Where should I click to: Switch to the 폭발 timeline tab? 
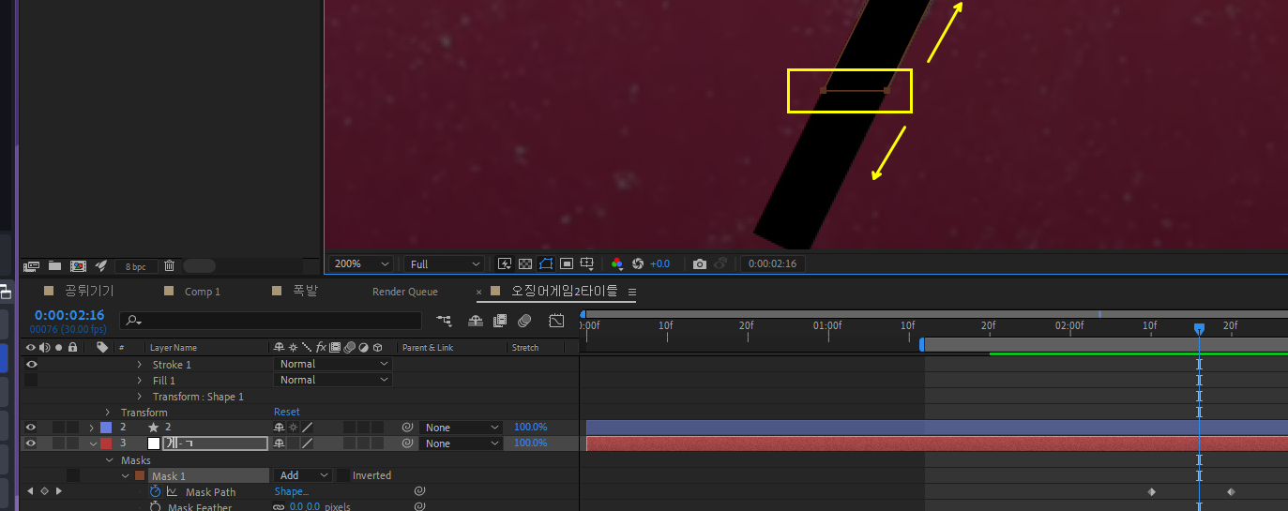click(305, 291)
